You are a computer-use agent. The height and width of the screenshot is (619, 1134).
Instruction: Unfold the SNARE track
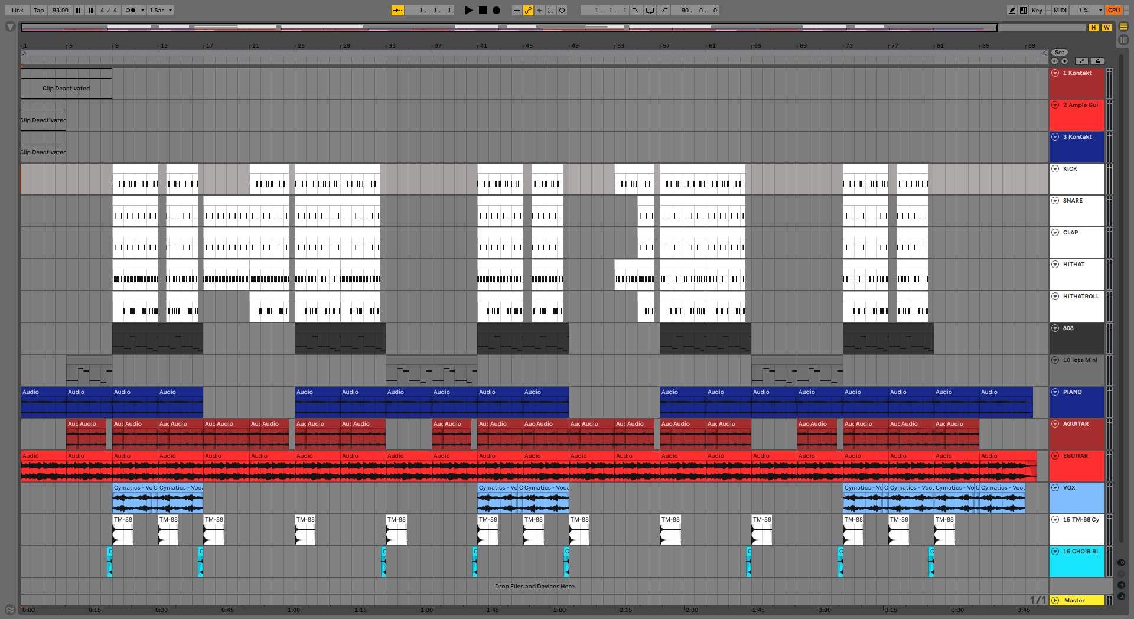tap(1055, 201)
